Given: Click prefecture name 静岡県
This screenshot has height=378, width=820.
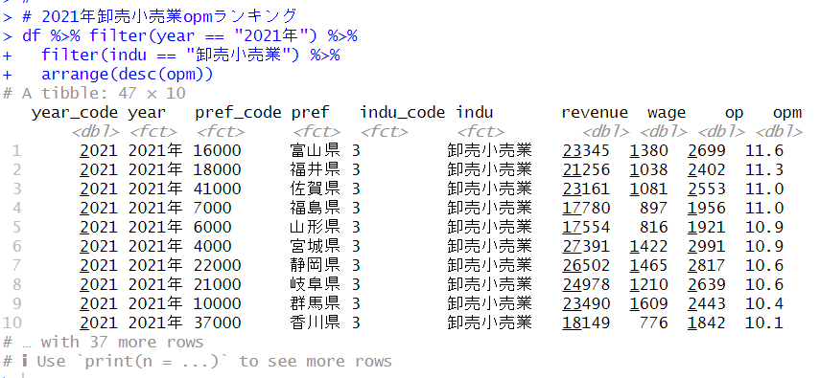Looking at the screenshot, I should pos(315,265).
